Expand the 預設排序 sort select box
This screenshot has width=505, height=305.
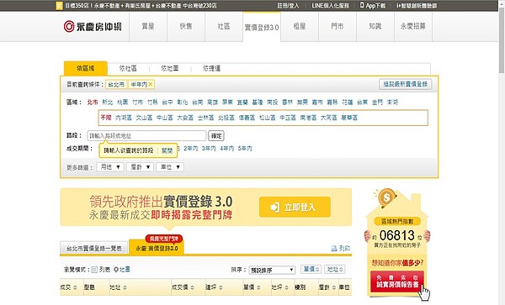272,270
